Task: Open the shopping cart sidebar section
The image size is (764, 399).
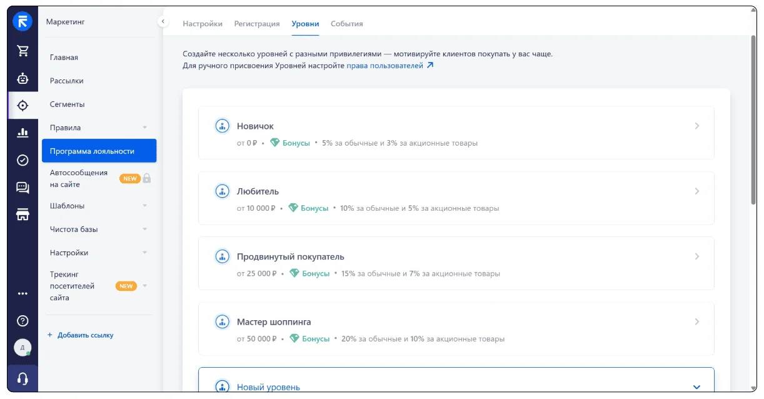Action: pos(23,51)
